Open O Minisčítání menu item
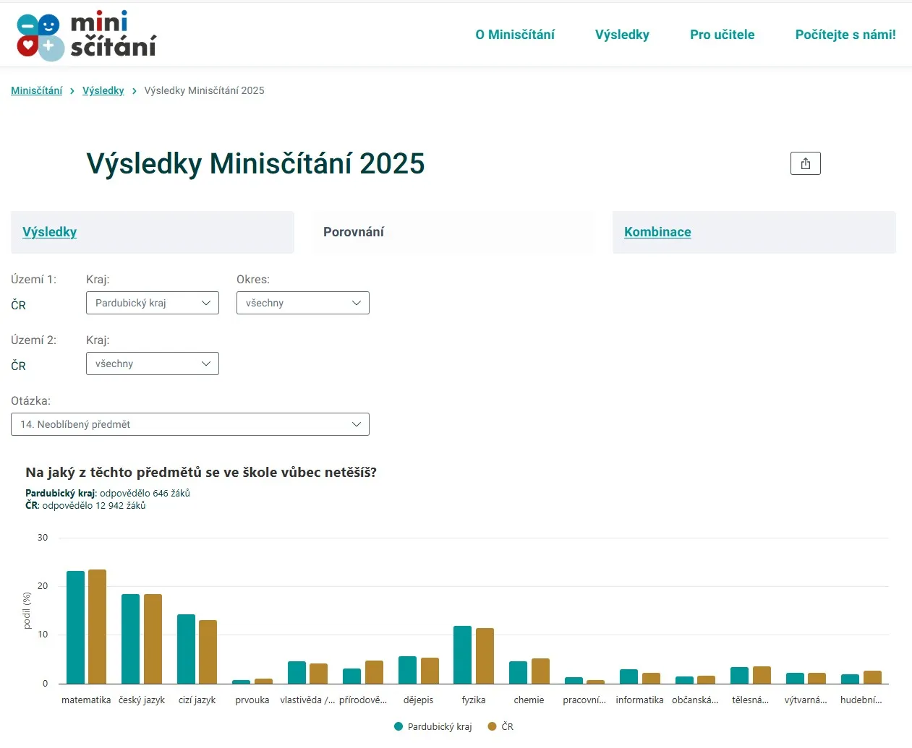 (515, 35)
